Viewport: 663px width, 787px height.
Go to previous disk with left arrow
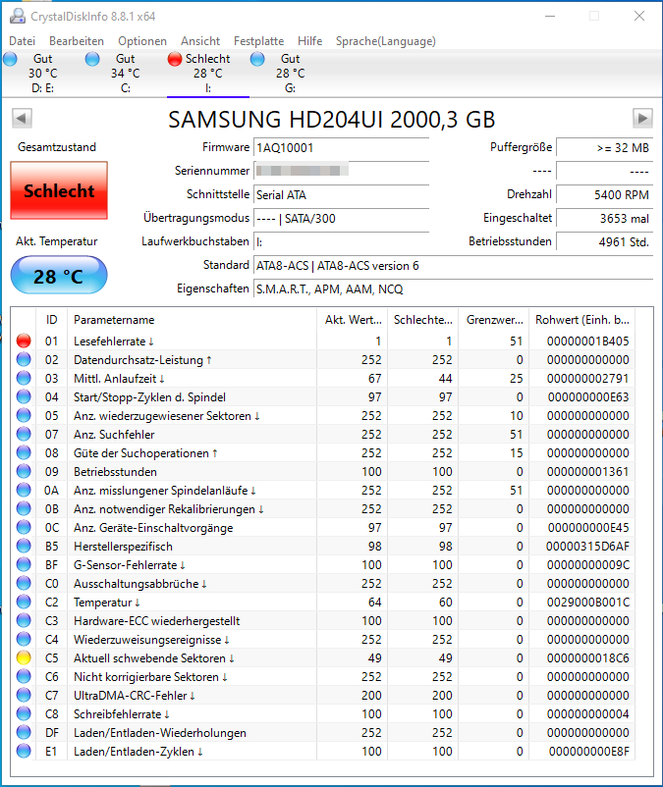point(22,119)
